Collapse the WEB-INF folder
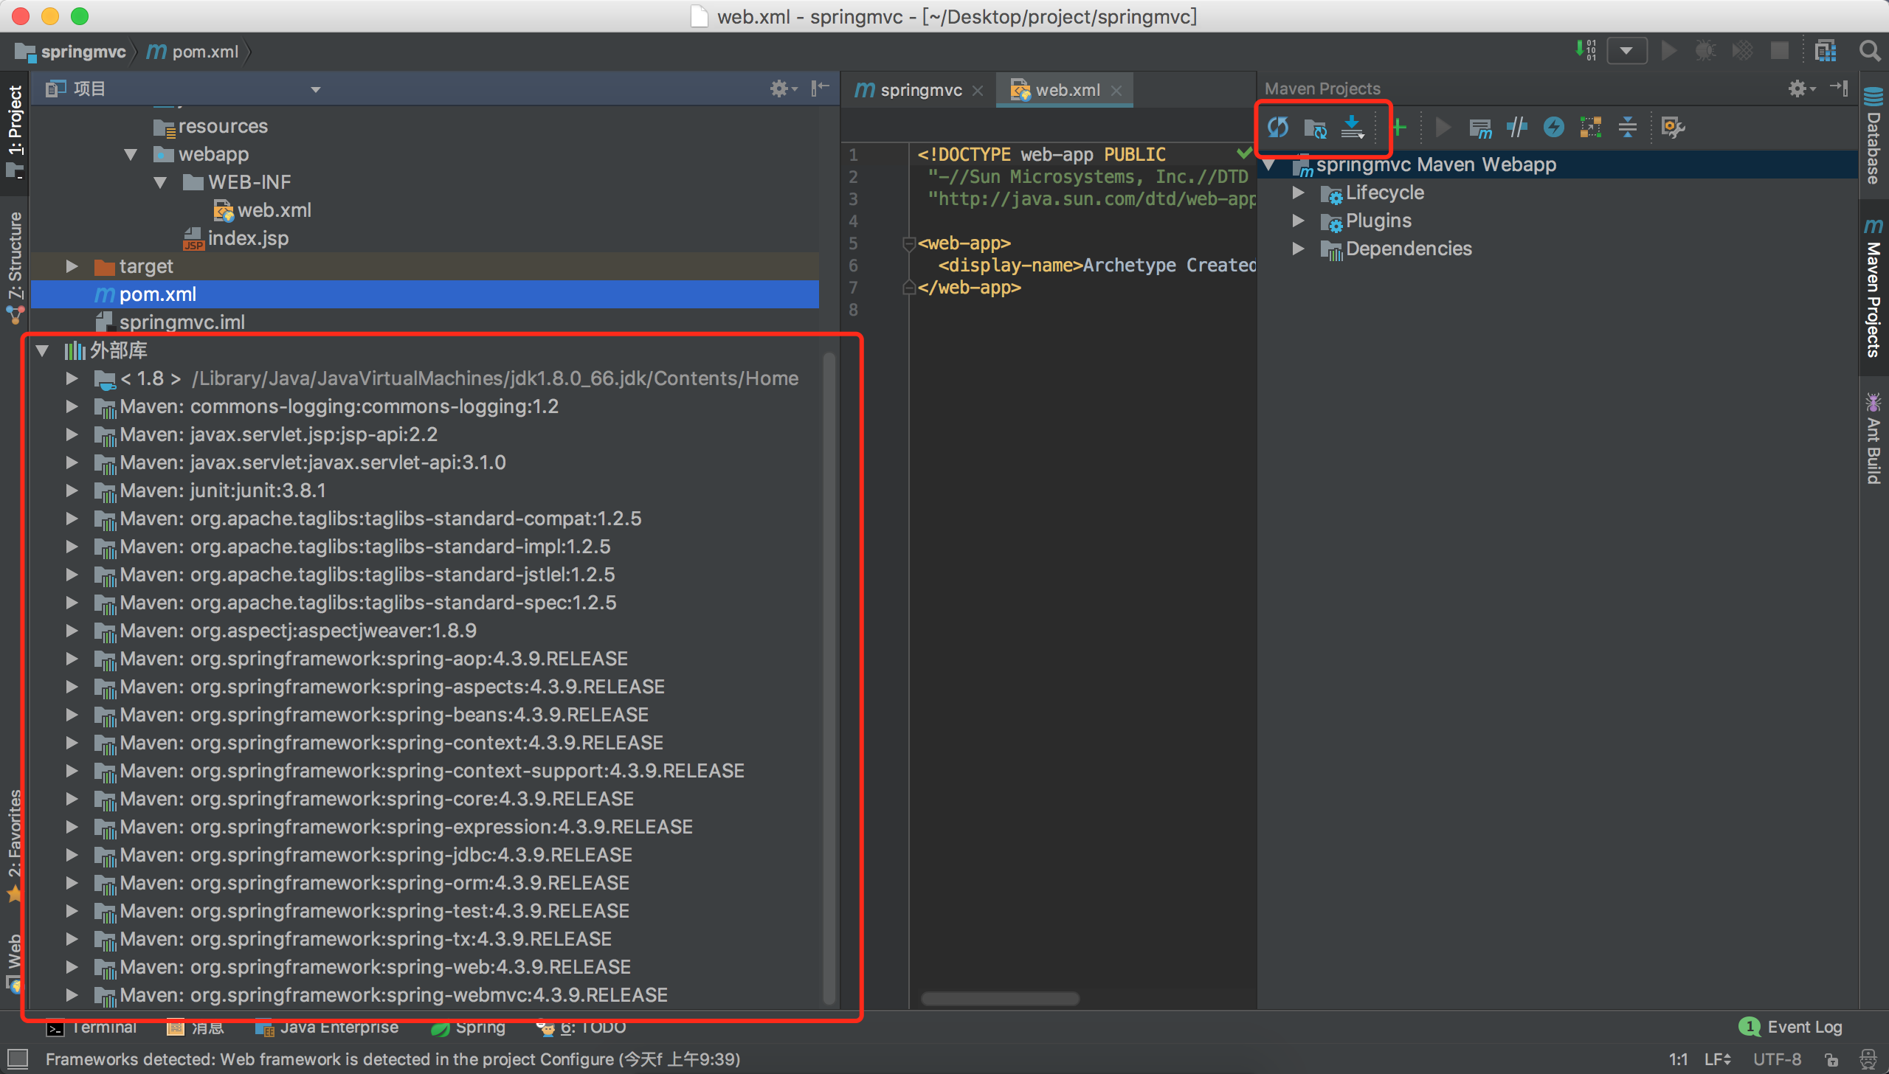 160,182
